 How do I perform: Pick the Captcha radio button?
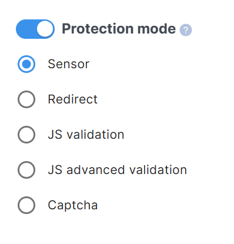coord(26,205)
